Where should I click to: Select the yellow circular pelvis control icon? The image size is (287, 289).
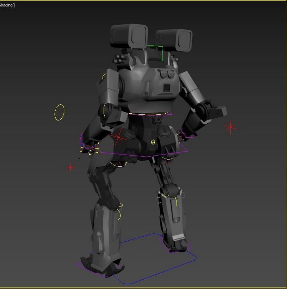coord(153,142)
